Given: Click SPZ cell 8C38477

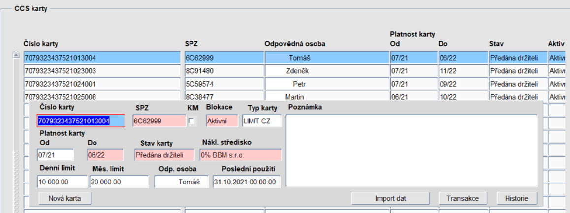Looking at the screenshot, I should coord(224,96).
